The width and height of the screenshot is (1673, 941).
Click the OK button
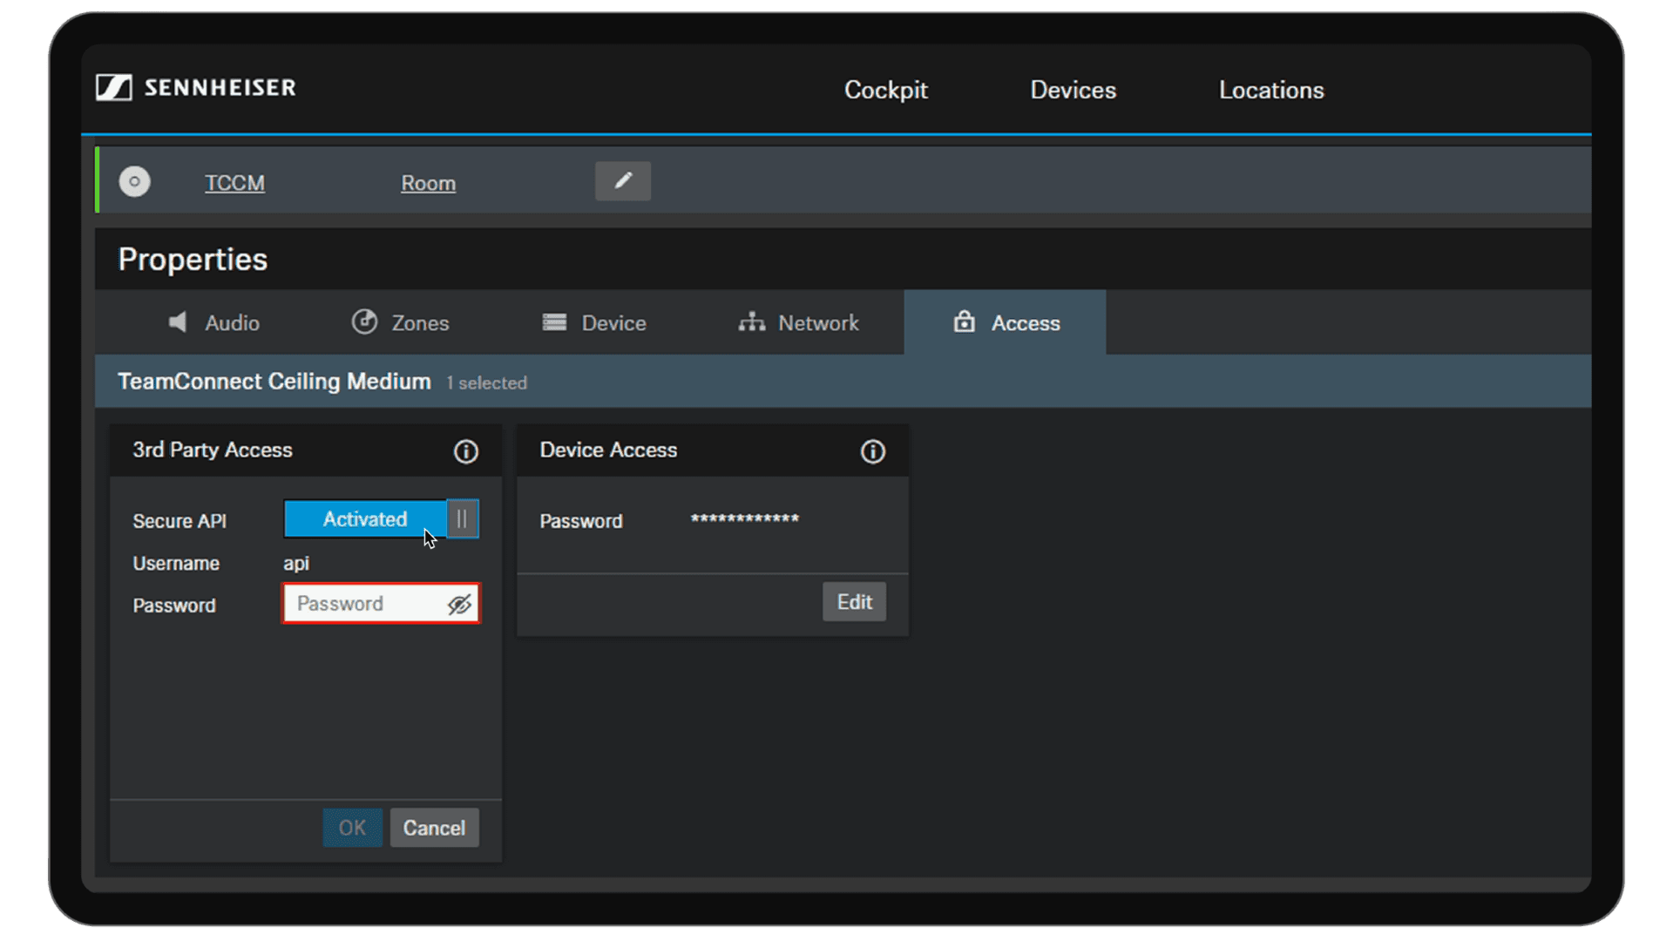pyautogui.click(x=352, y=828)
